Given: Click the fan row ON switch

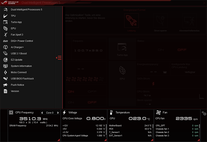Looking at the screenshot, I should coord(71,91).
